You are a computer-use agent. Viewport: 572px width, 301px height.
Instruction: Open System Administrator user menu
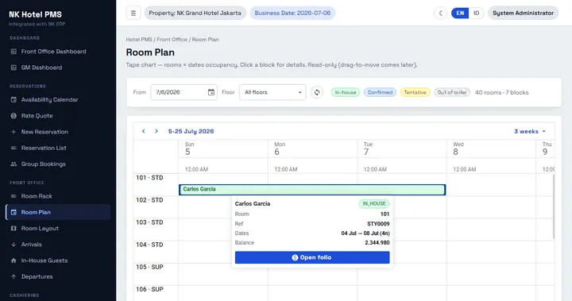pos(523,14)
